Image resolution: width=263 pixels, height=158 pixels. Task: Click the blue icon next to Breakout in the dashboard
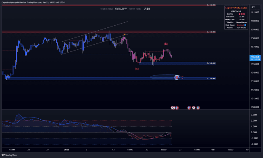point(245,25)
